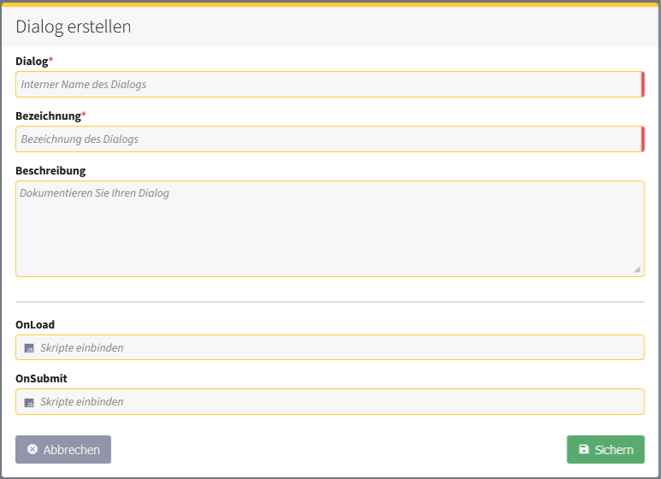Viewport: 661px width, 479px height.
Task: Click the 'Dialog' field label
Action: [32, 61]
